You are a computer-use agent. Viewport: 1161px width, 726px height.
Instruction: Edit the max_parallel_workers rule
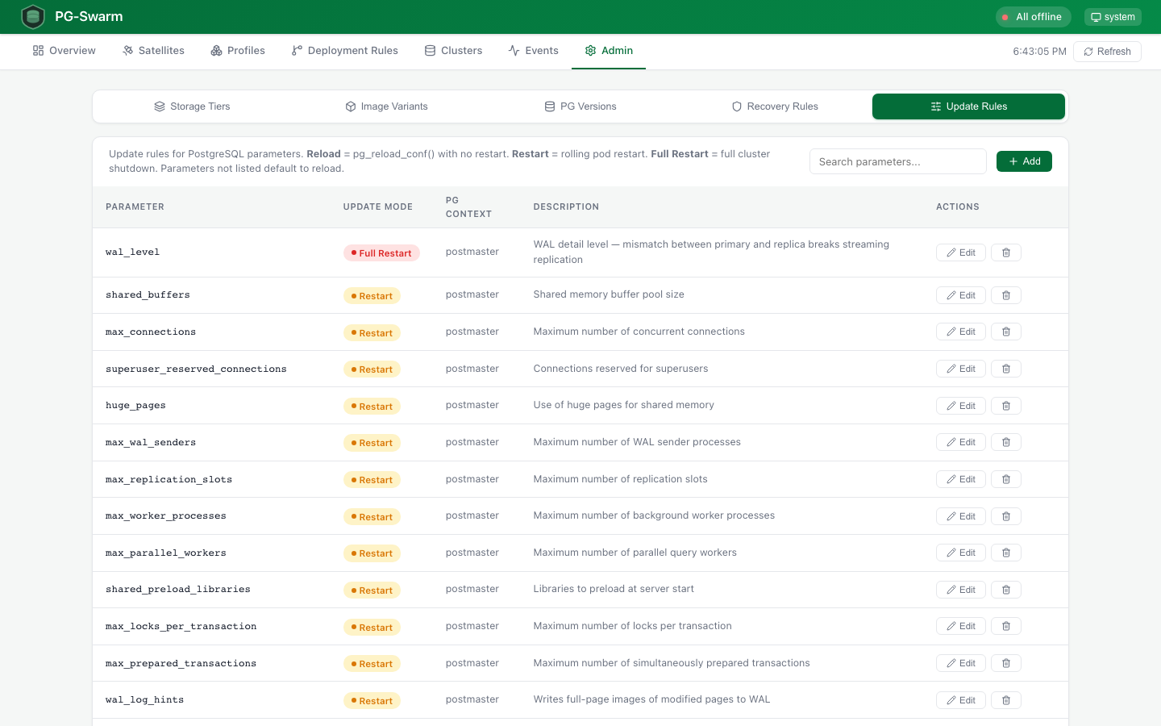pyautogui.click(x=960, y=553)
